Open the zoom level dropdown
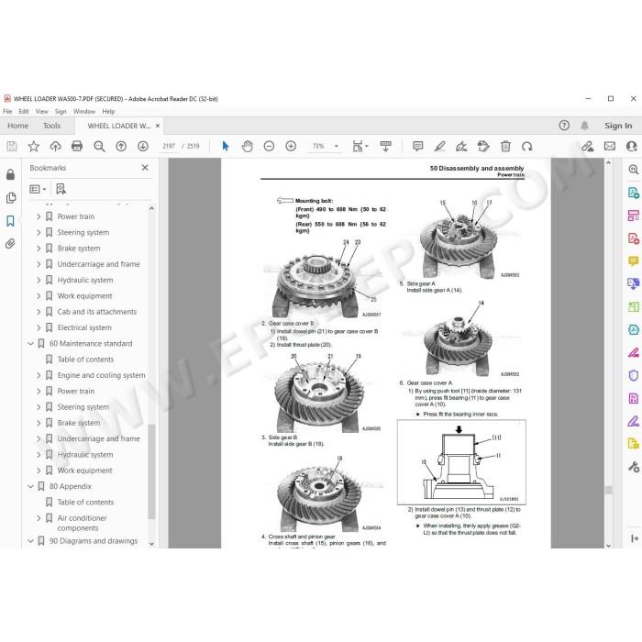Screen dimensions: 642x642 point(337,146)
